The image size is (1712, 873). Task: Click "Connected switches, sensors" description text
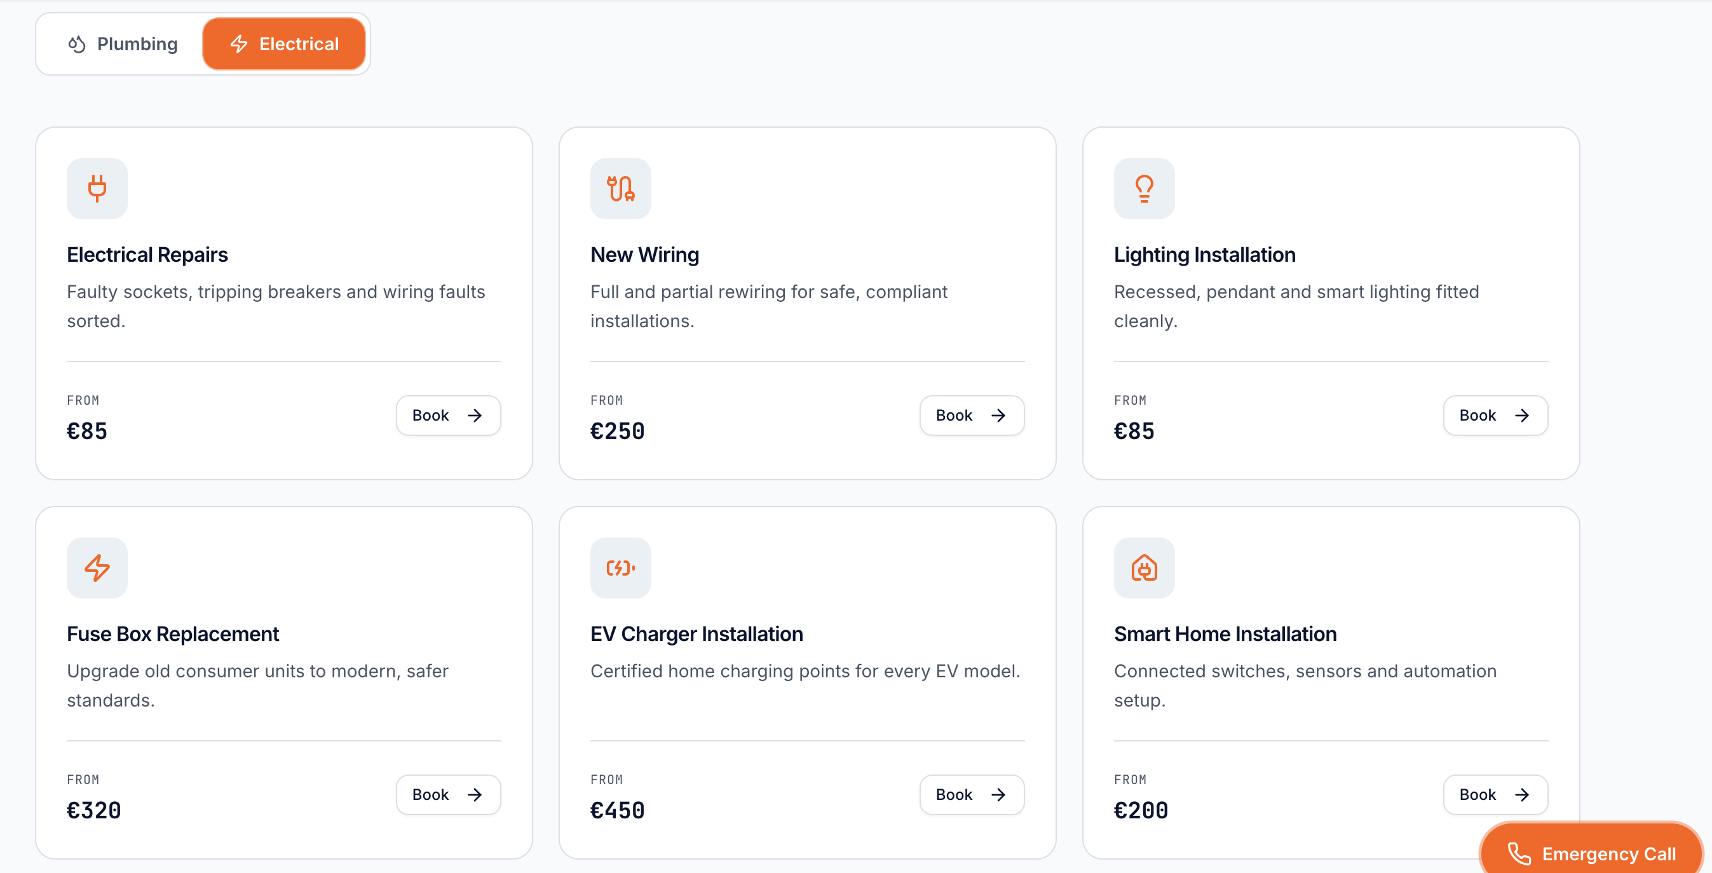[x=1305, y=686]
